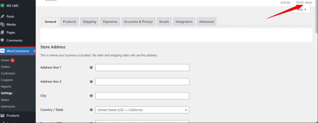The image size is (318, 123).
Task: Click help tooltip icon for Address line 1
Action: [x=91, y=68]
